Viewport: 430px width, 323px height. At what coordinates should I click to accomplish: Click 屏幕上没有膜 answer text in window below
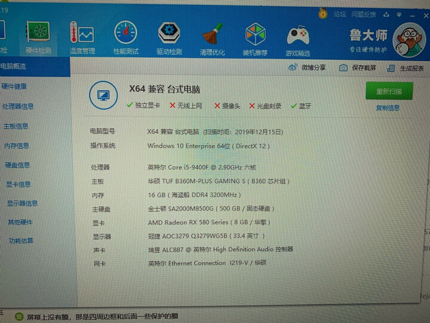[103, 316]
